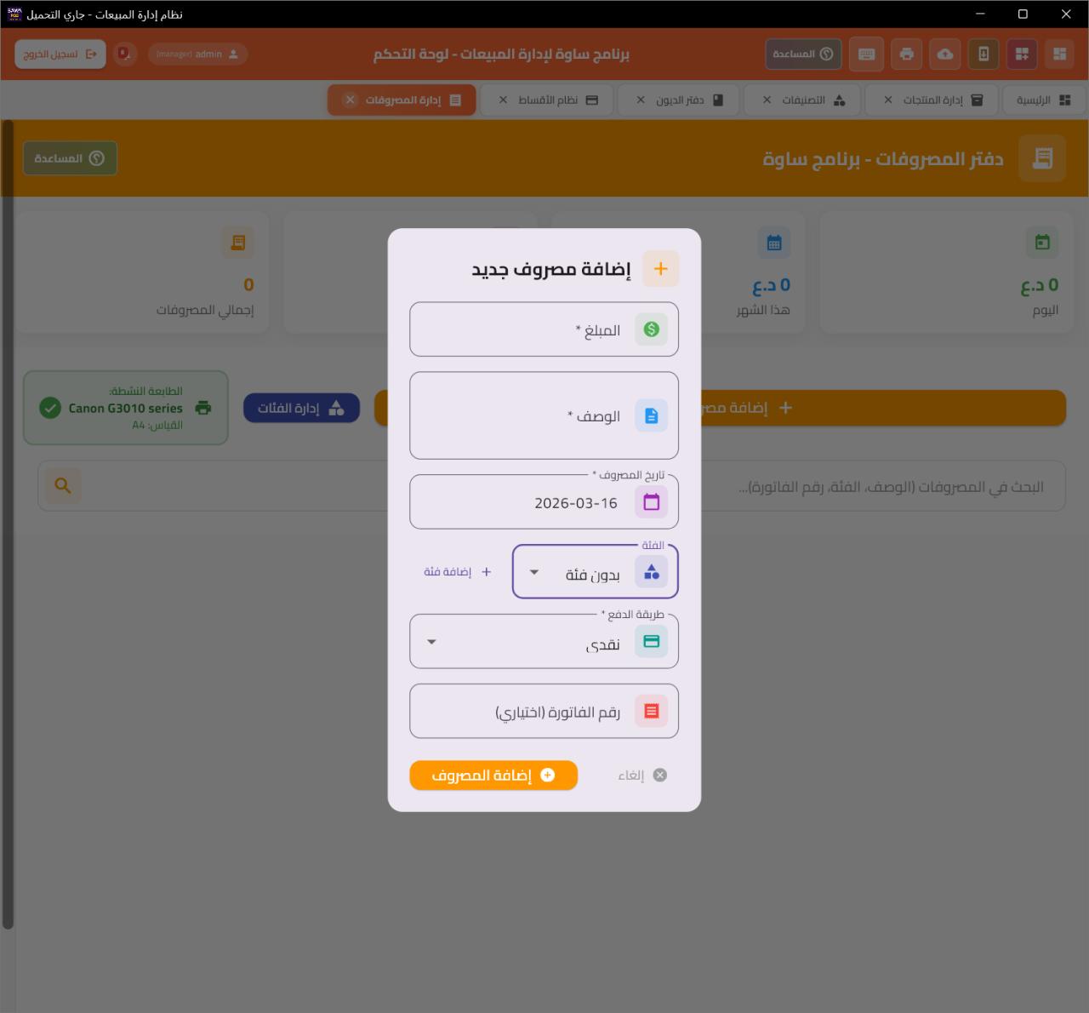Image resolution: width=1089 pixels, height=1013 pixels.
Task: Click the magnifier search icon in expenses list
Action: coord(63,485)
